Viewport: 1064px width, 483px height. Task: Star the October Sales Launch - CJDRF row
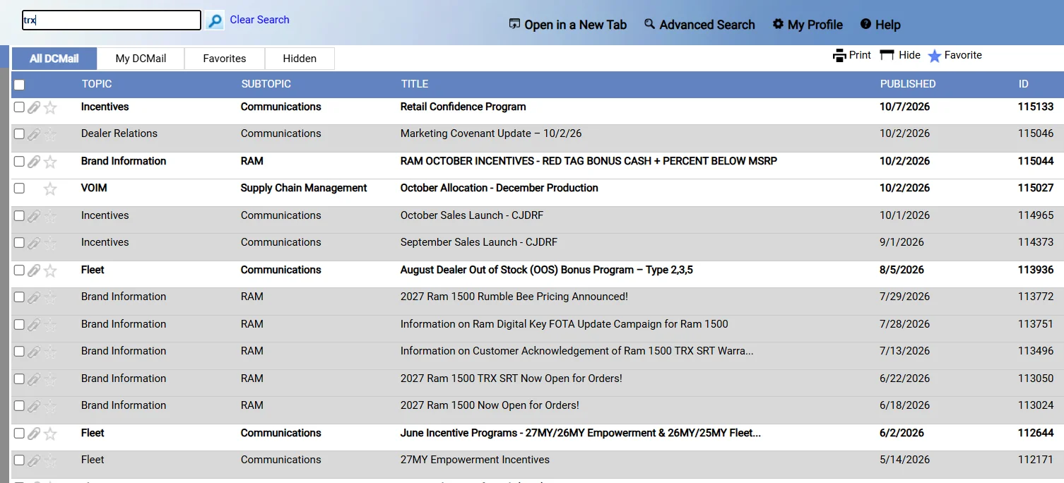coord(50,216)
